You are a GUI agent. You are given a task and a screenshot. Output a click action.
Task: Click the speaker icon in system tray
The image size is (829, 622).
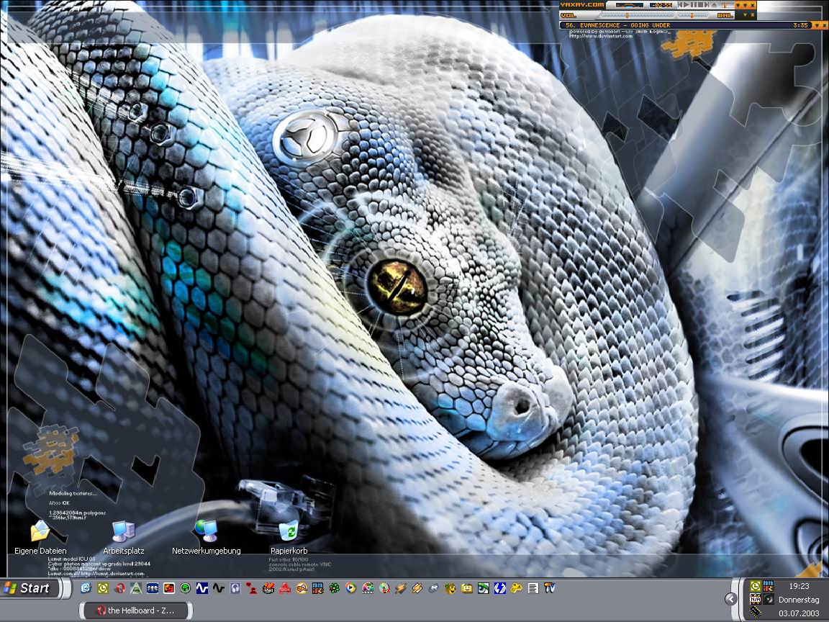pos(769,599)
